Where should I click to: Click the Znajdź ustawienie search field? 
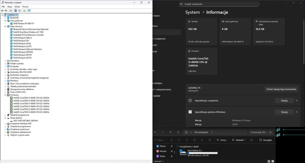pos(219,4)
